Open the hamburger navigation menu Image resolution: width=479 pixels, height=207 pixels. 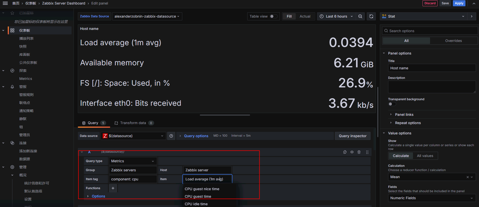(x=5, y=3)
